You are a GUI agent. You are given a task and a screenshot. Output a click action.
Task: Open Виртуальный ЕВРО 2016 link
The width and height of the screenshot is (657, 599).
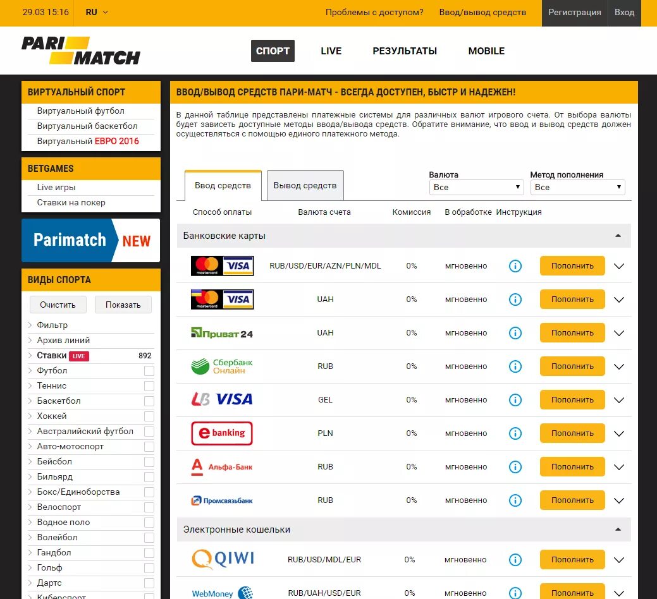(x=88, y=141)
